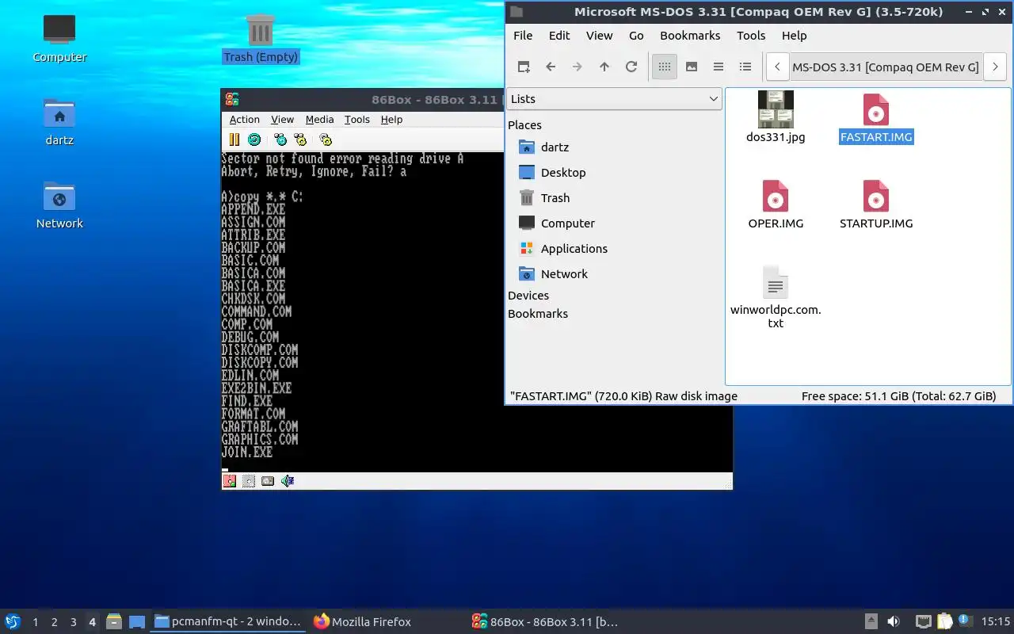Switch to virtual desktop 3
Viewport: 1014px width, 634px height.
tap(73, 622)
